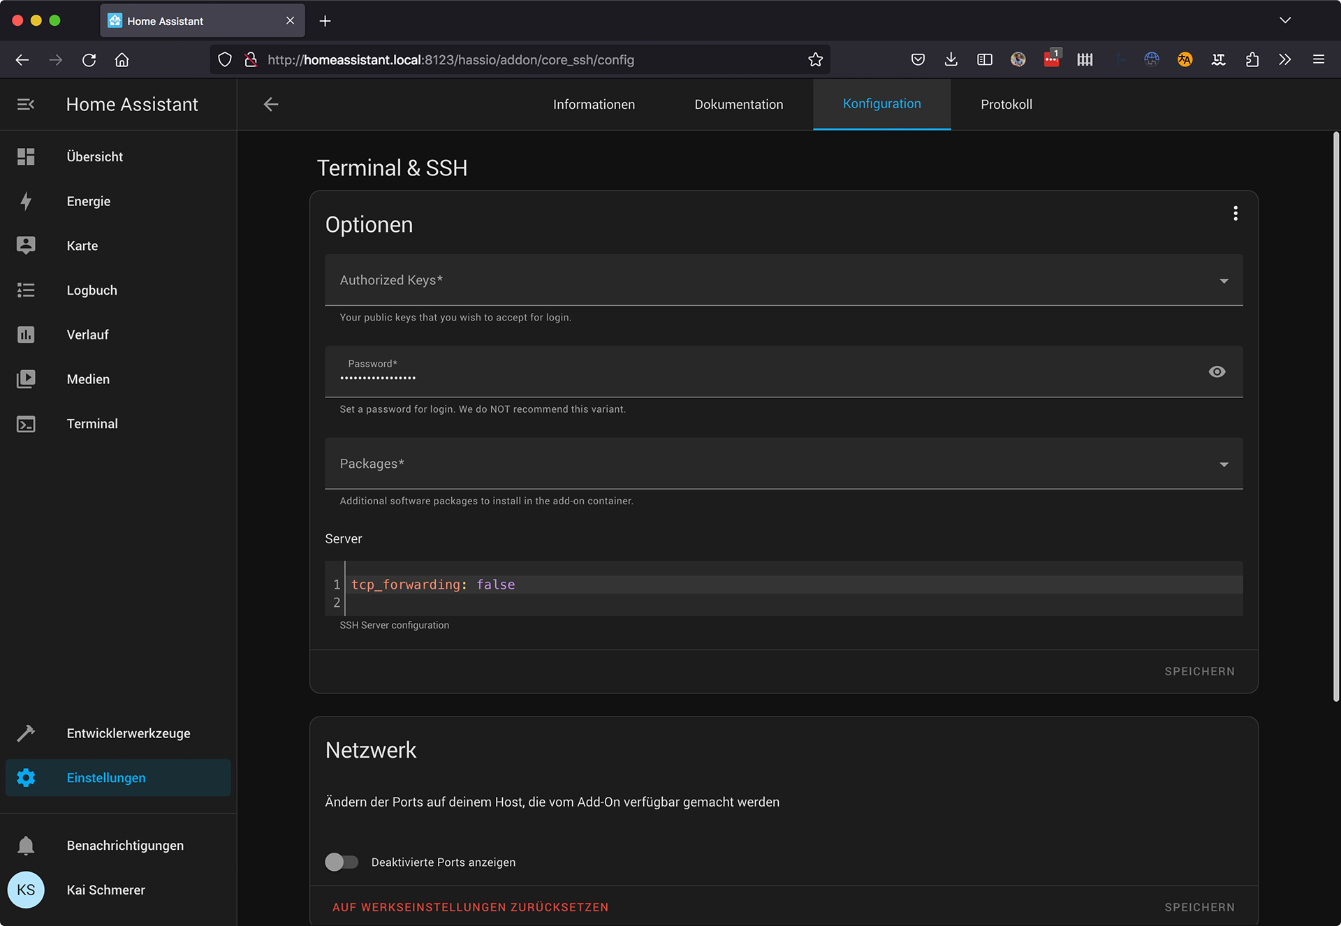Collapse the Home Assistant sidebar menu icon
The width and height of the screenshot is (1341, 926).
26,105
